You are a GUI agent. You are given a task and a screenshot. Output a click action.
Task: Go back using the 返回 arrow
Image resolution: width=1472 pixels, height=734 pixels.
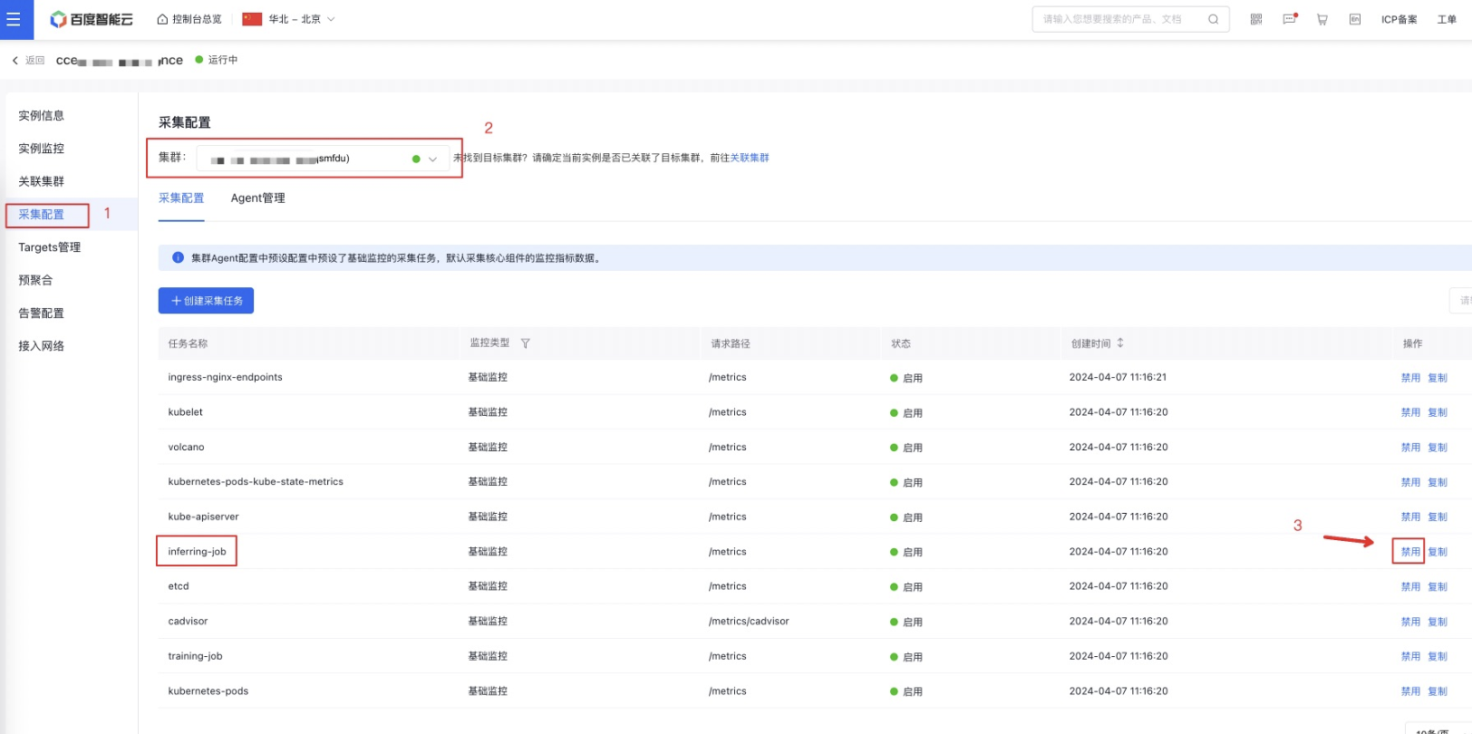click(x=28, y=60)
